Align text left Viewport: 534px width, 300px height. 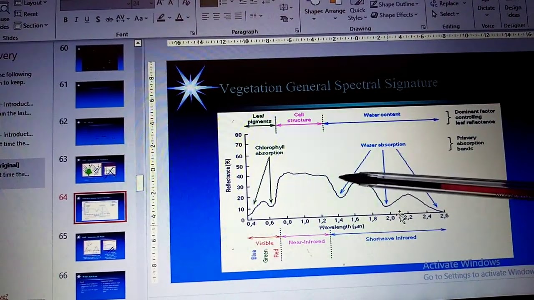206,16
